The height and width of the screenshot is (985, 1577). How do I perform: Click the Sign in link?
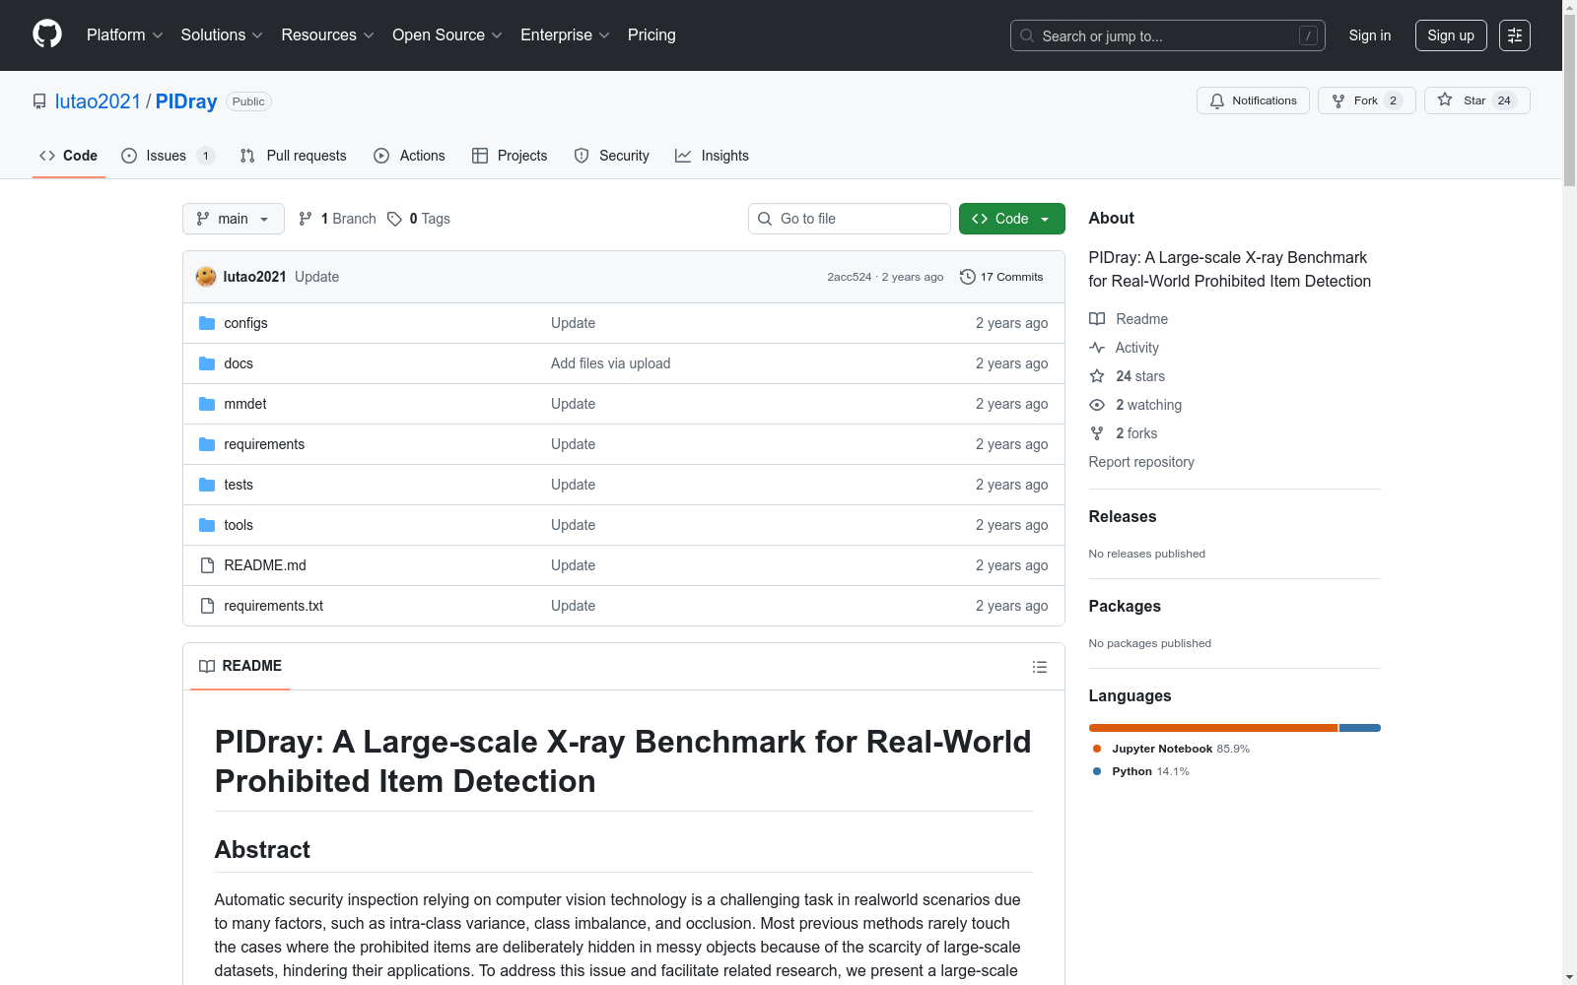[1370, 35]
